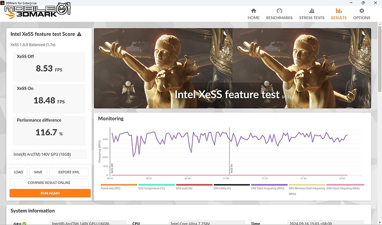Click the XeSS On marker in chart
The width and height of the screenshot is (382, 225).
232,168
